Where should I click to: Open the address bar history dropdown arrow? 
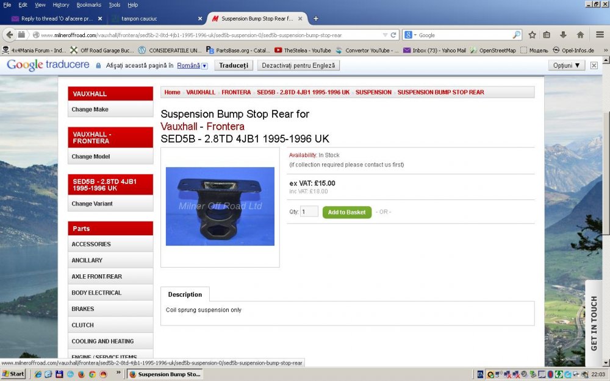click(385, 35)
